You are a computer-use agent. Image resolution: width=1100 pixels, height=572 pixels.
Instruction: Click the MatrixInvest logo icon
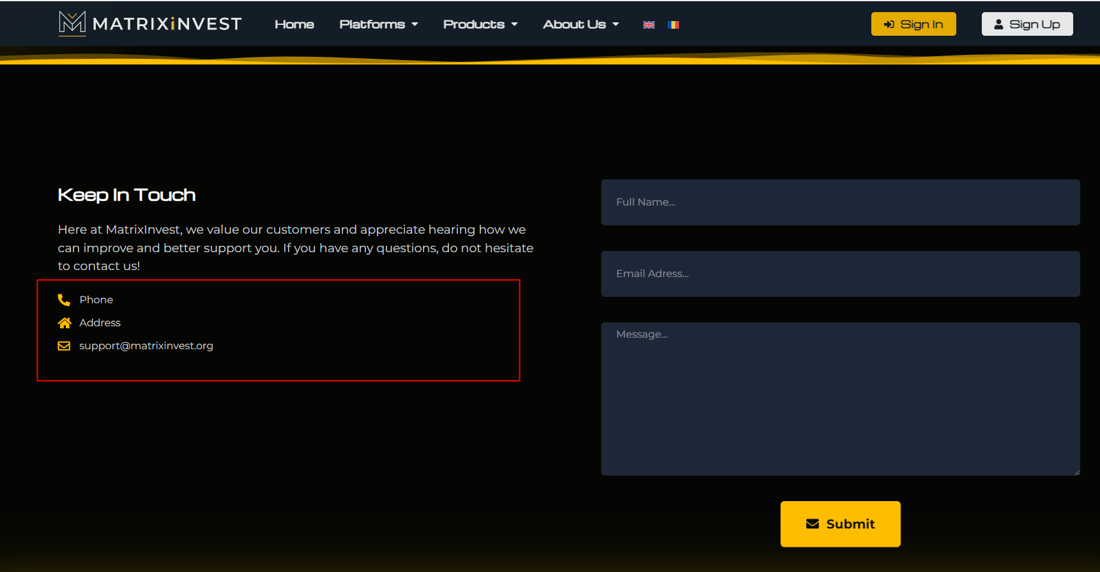[x=72, y=23]
